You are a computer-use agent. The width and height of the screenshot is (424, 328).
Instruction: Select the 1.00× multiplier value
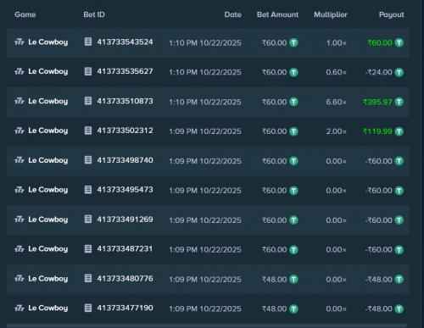337,43
